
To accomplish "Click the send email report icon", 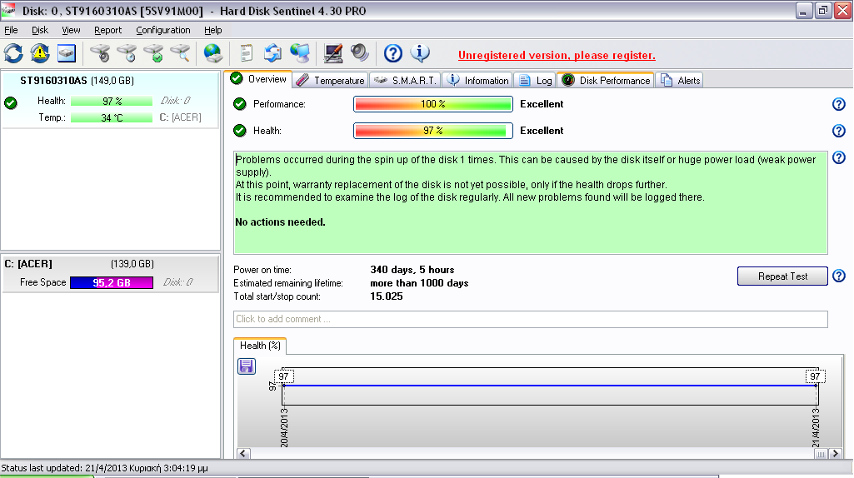I will pyautogui.click(x=272, y=53).
